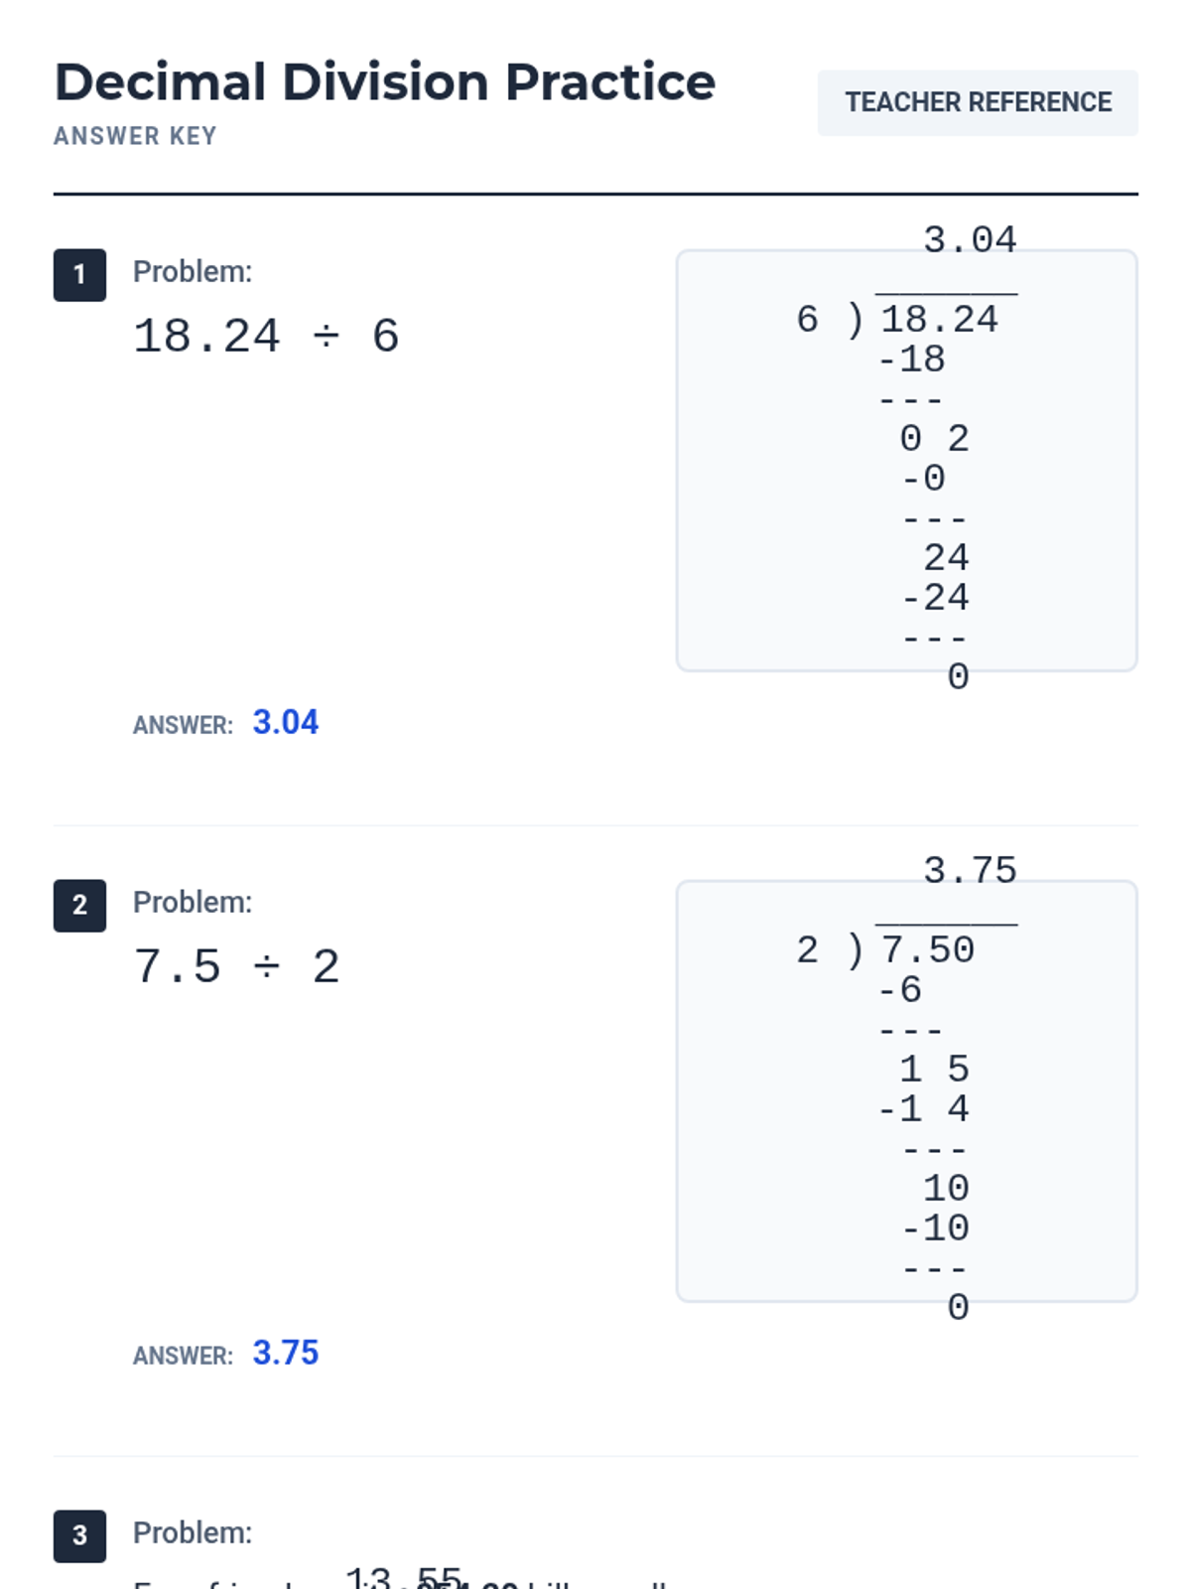1191x1589 pixels.
Task: Click the blue 3.04 answer value
Action: click(x=286, y=722)
